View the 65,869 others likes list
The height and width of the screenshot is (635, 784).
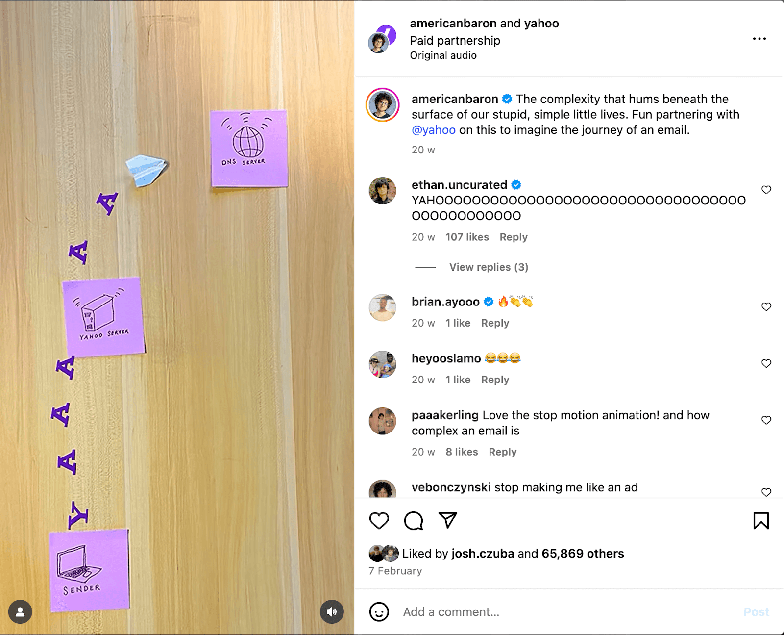click(x=583, y=554)
